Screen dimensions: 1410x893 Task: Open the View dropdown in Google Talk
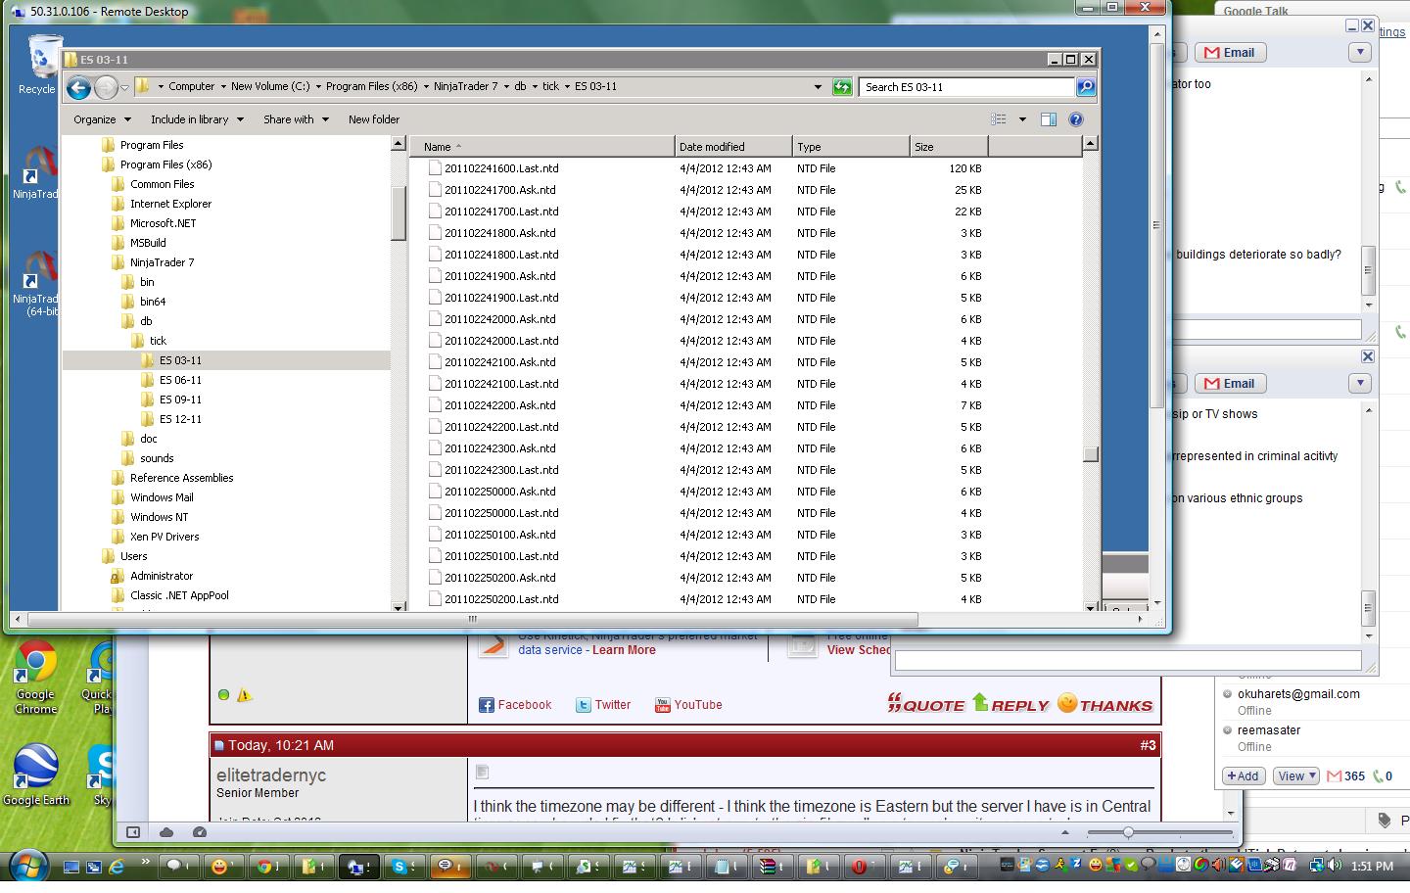[x=1296, y=776]
